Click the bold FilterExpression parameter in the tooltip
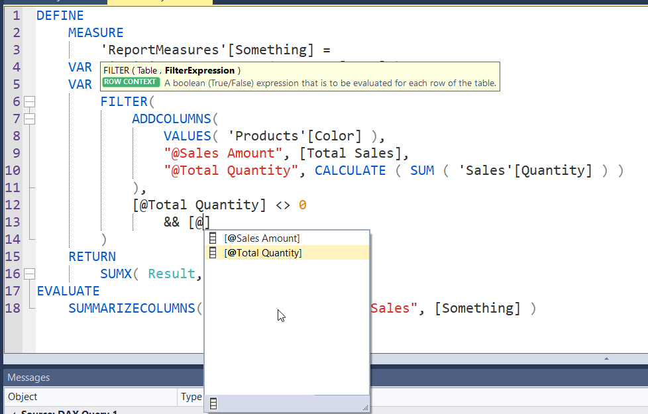 (x=199, y=70)
